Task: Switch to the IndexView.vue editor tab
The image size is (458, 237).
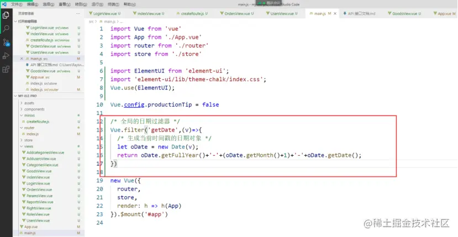Action: (149, 13)
